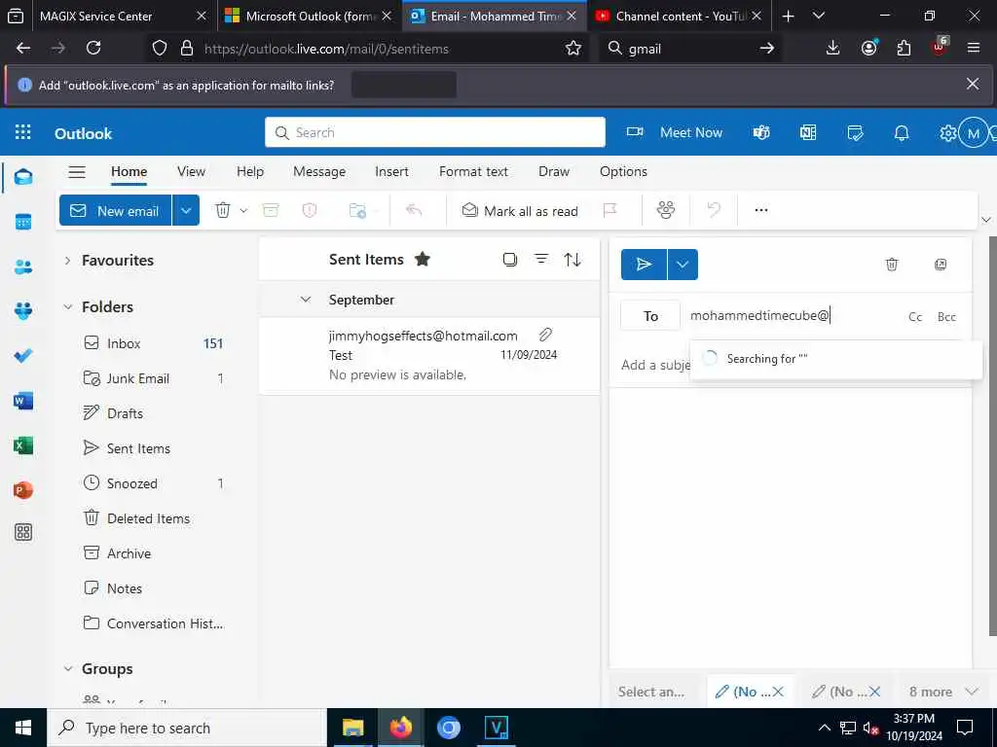
Task: Open the Sort icon in Sent Items header
Action: [572, 259]
